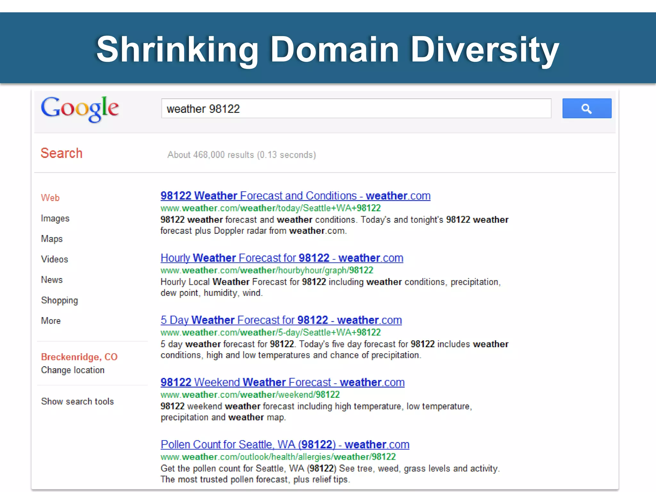This screenshot has height=492, width=656.
Task: Open 5 Day Weather Forecast for 98122 result
Action: point(281,320)
